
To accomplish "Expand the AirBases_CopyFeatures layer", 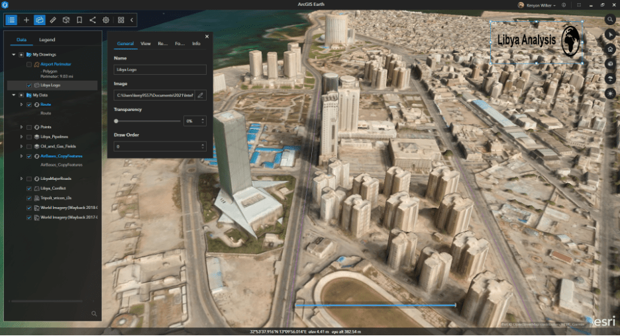I will pyautogui.click(x=21, y=156).
